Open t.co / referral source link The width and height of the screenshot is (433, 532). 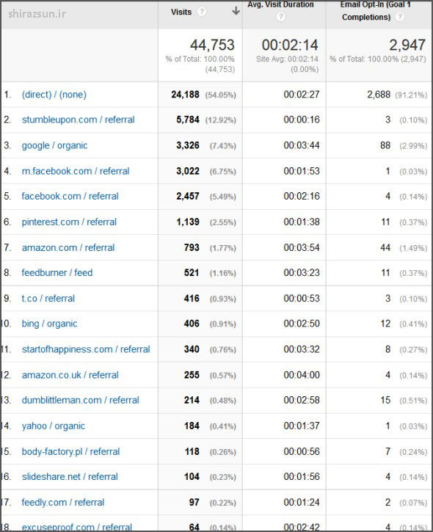tap(48, 299)
